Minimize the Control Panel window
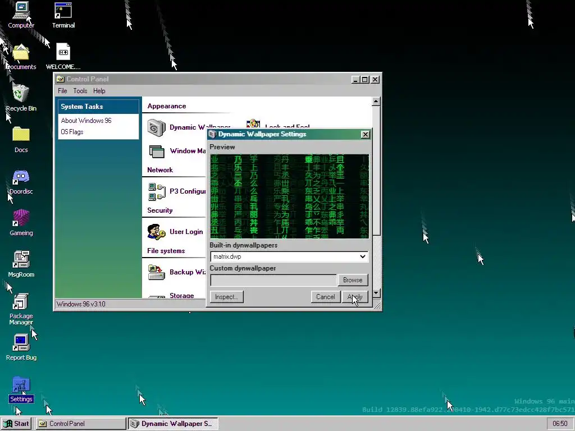Image resolution: width=575 pixels, height=431 pixels. point(355,79)
